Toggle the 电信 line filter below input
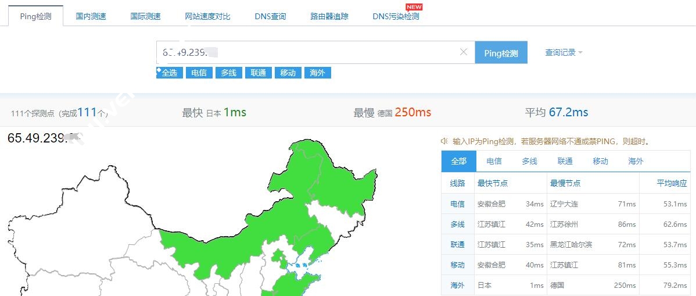The width and height of the screenshot is (696, 296). point(199,73)
